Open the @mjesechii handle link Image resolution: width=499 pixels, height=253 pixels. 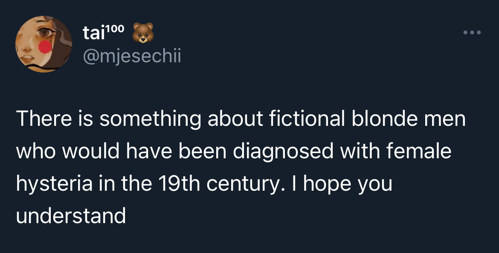(x=131, y=56)
